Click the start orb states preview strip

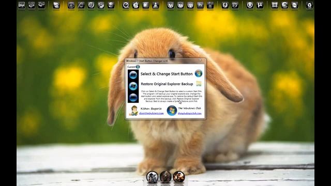(133, 86)
